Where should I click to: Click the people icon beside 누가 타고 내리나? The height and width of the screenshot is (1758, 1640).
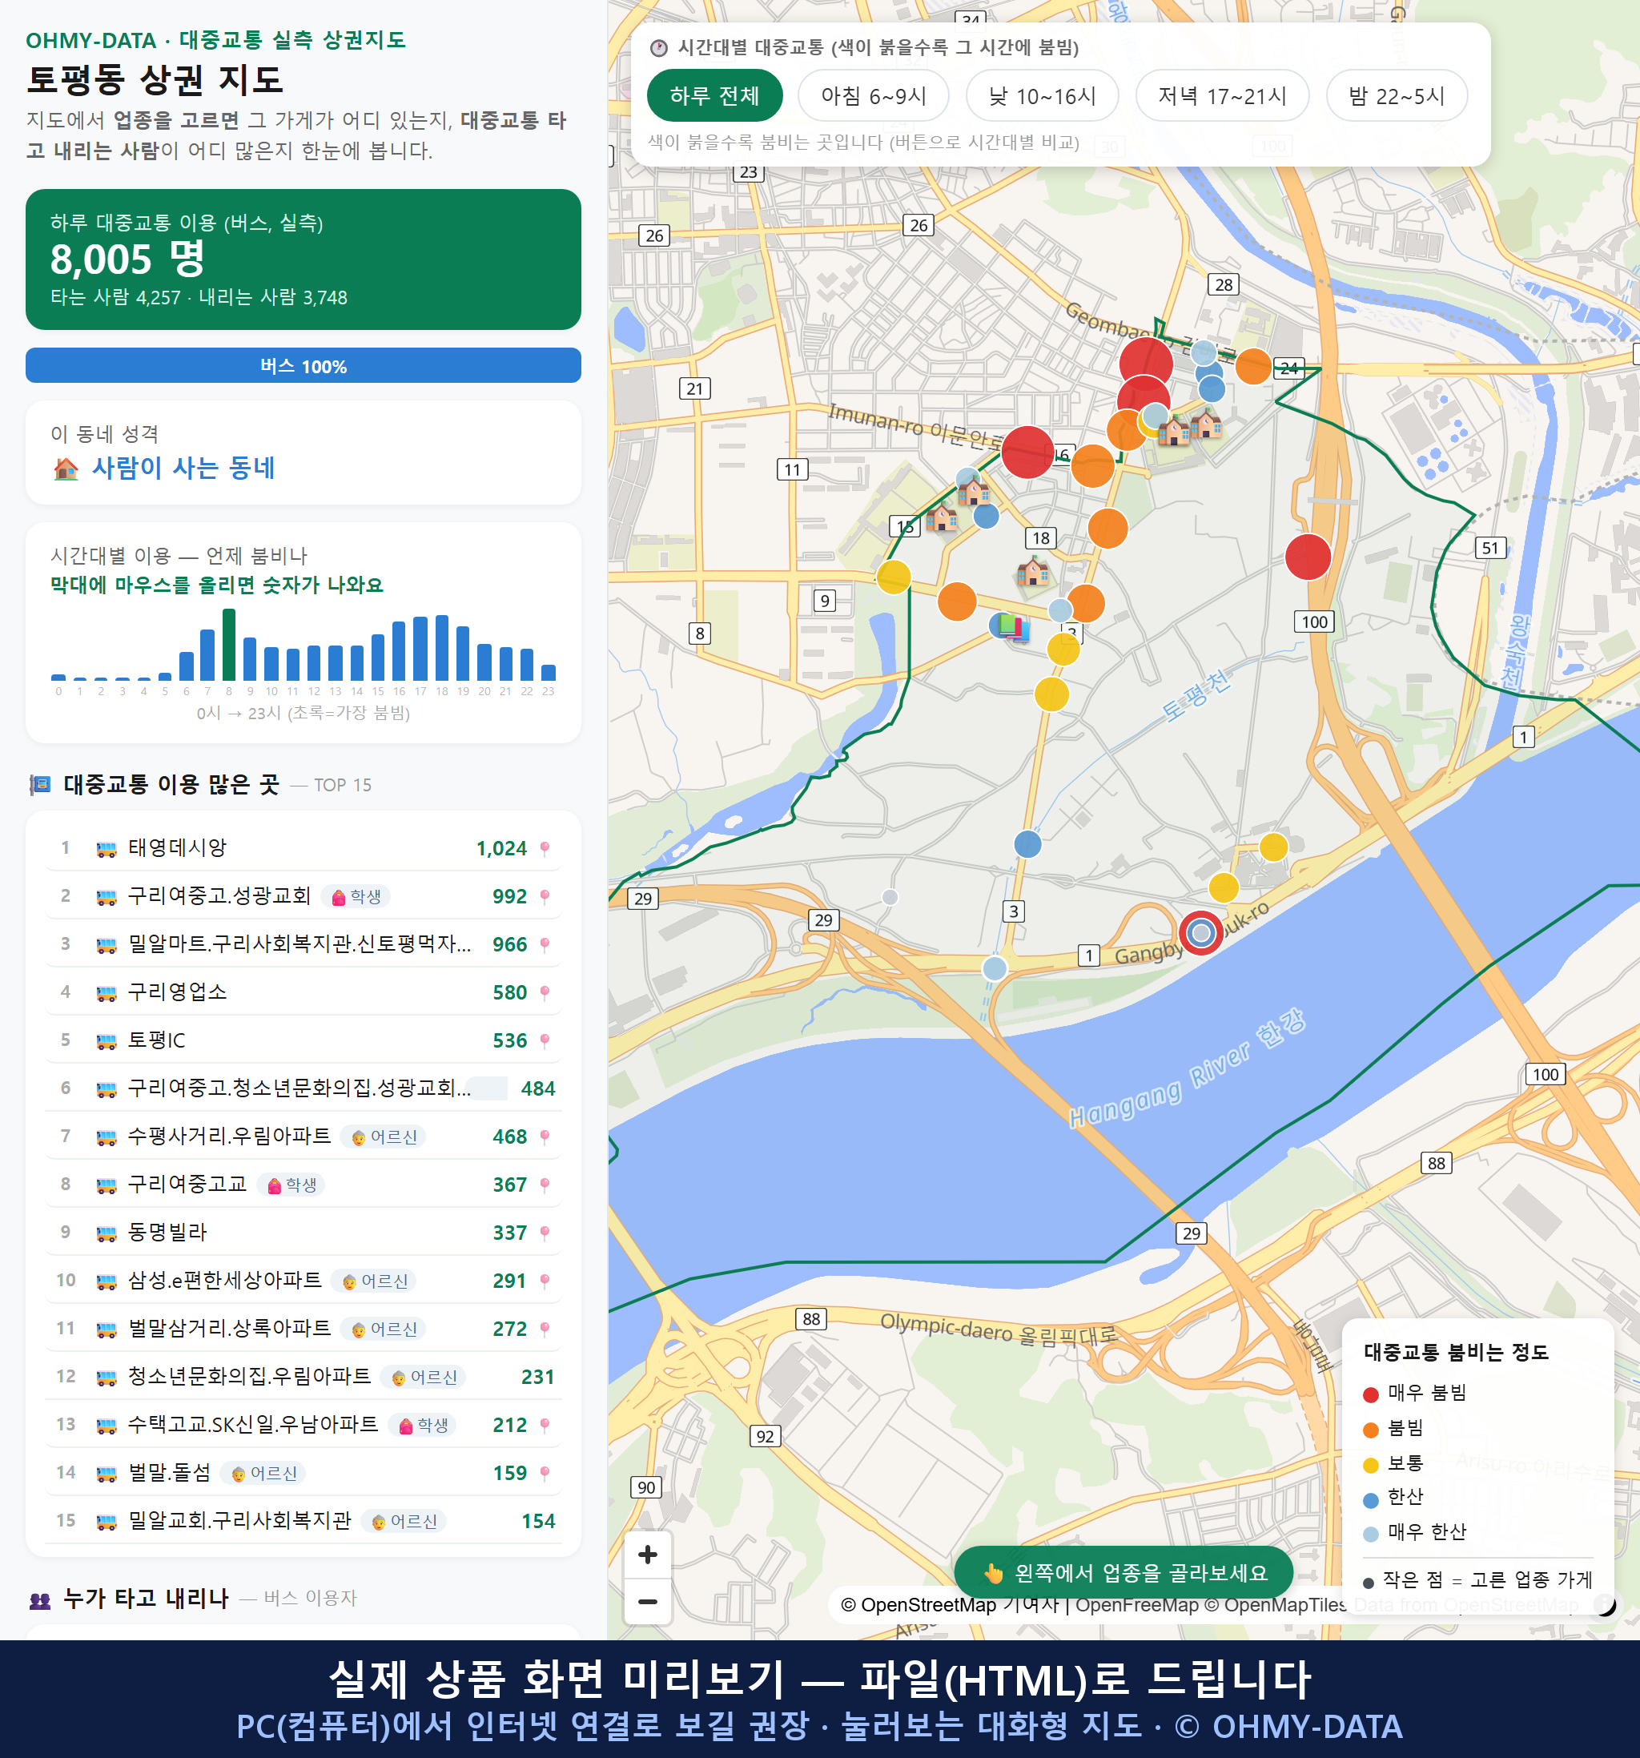(x=40, y=1599)
